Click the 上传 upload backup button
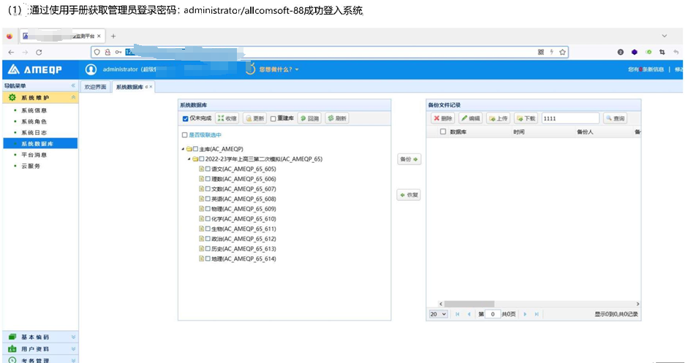Viewport: 691px width, 363px height. pos(499,118)
